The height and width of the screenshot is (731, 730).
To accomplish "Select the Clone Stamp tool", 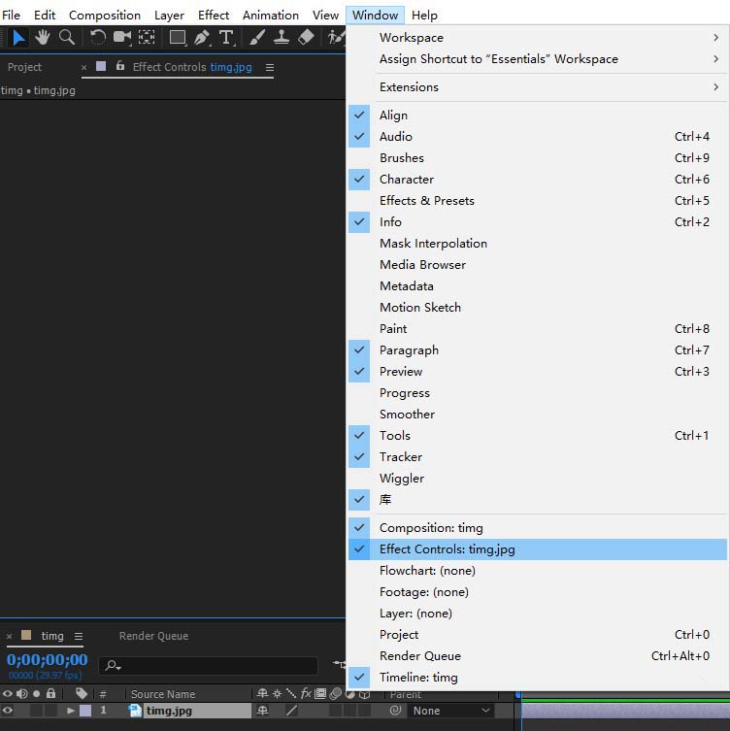I will [282, 37].
